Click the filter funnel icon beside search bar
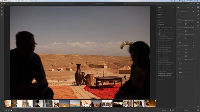 [125, 3]
